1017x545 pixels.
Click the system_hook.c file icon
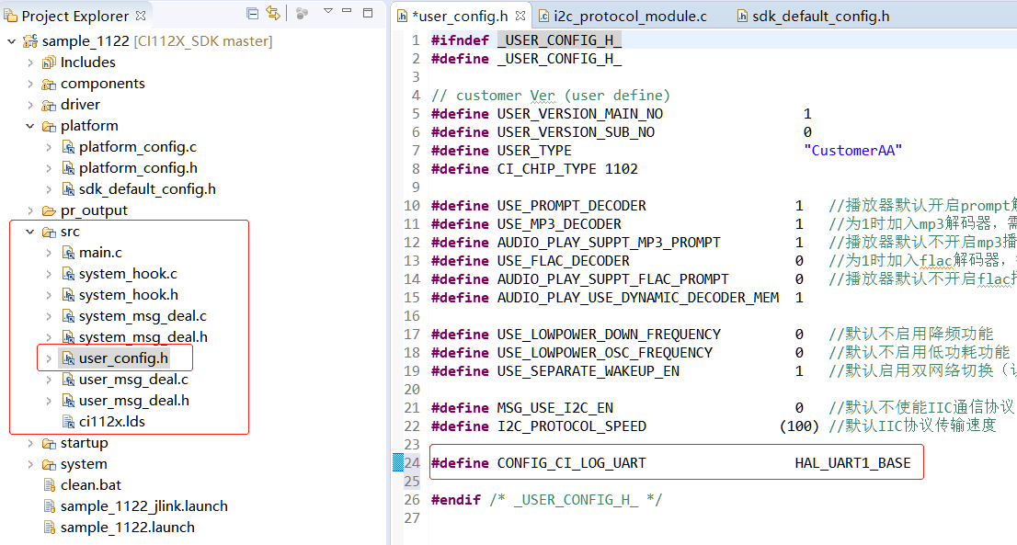point(68,274)
